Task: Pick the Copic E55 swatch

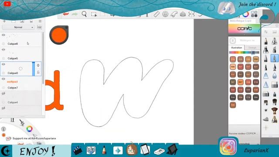Action: click(256, 59)
